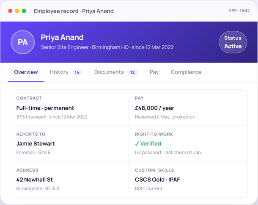Click the ADDRESS field label

tap(27, 170)
